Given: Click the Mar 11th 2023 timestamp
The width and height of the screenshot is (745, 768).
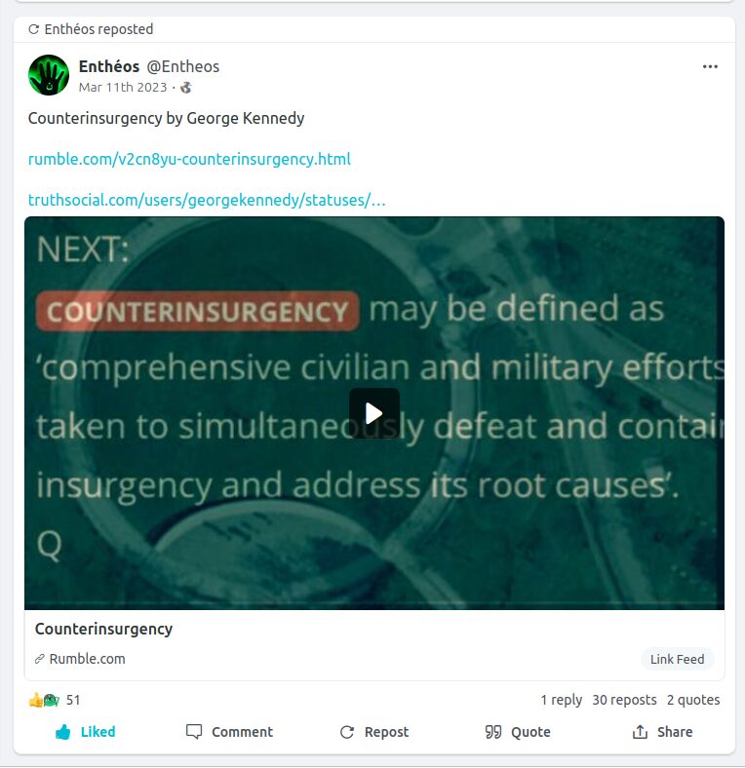Looking at the screenshot, I should (x=123, y=87).
